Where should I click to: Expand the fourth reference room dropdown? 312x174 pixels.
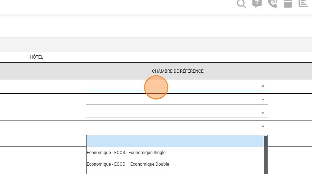(177, 127)
